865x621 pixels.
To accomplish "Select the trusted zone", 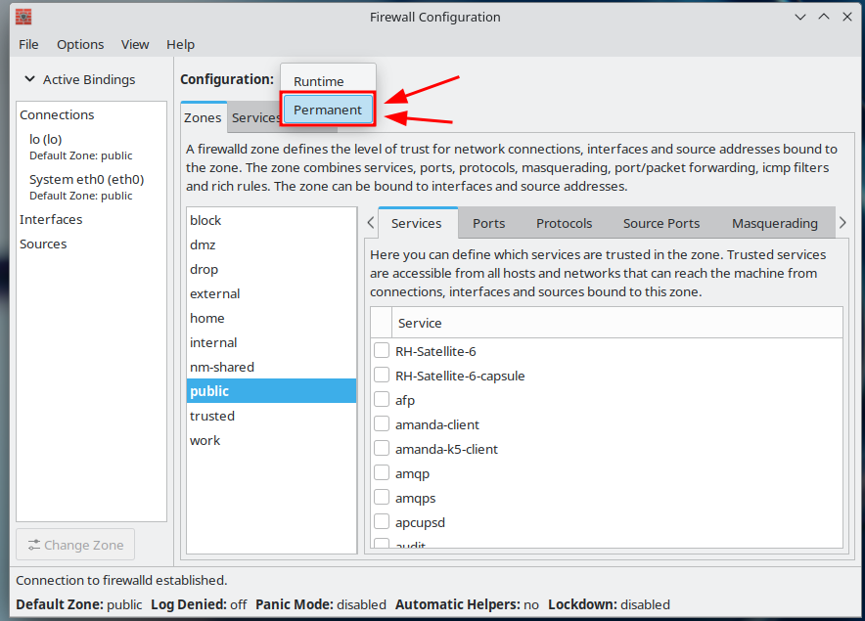I will click(x=212, y=416).
